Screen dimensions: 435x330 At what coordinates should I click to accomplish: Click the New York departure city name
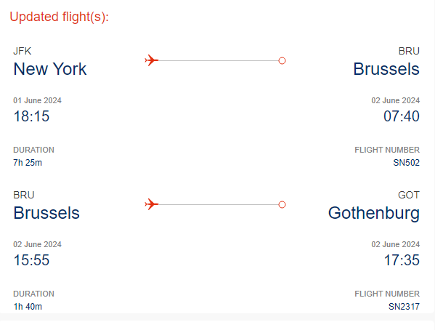click(x=50, y=69)
